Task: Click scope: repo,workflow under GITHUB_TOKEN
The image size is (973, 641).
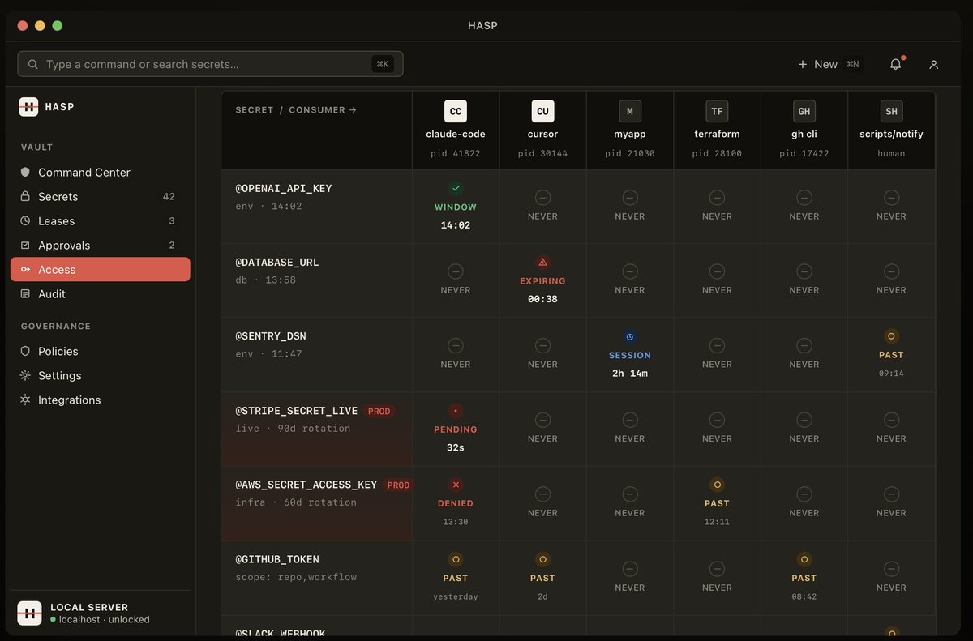Action: [296, 577]
